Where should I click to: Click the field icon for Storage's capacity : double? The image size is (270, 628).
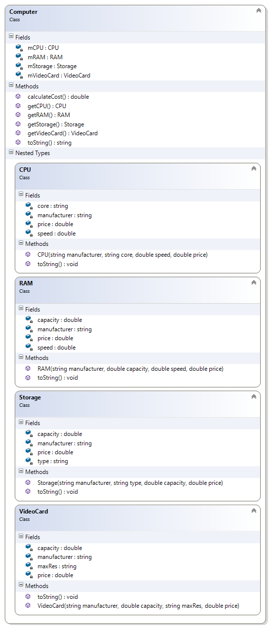29,434
